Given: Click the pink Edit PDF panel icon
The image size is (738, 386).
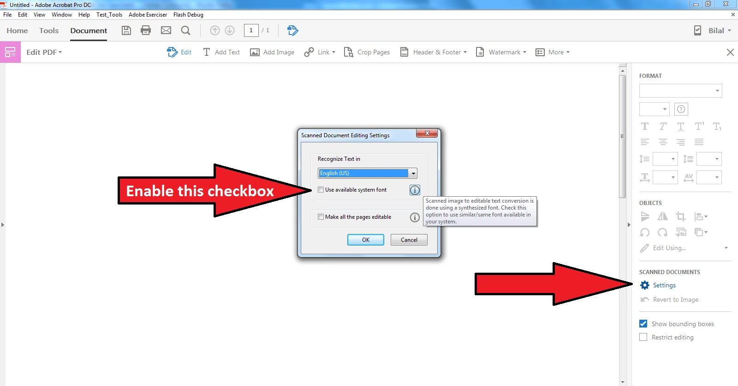Looking at the screenshot, I should pyautogui.click(x=10, y=52).
